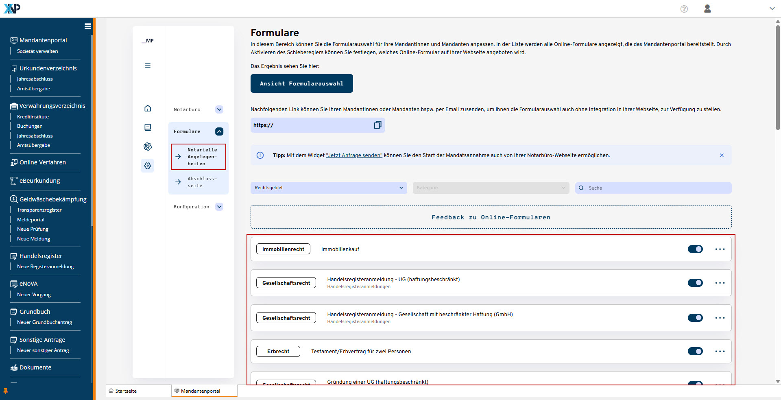The width and height of the screenshot is (781, 400).
Task: Switch to the Mandantenportal bottom tab
Action: pos(204,391)
